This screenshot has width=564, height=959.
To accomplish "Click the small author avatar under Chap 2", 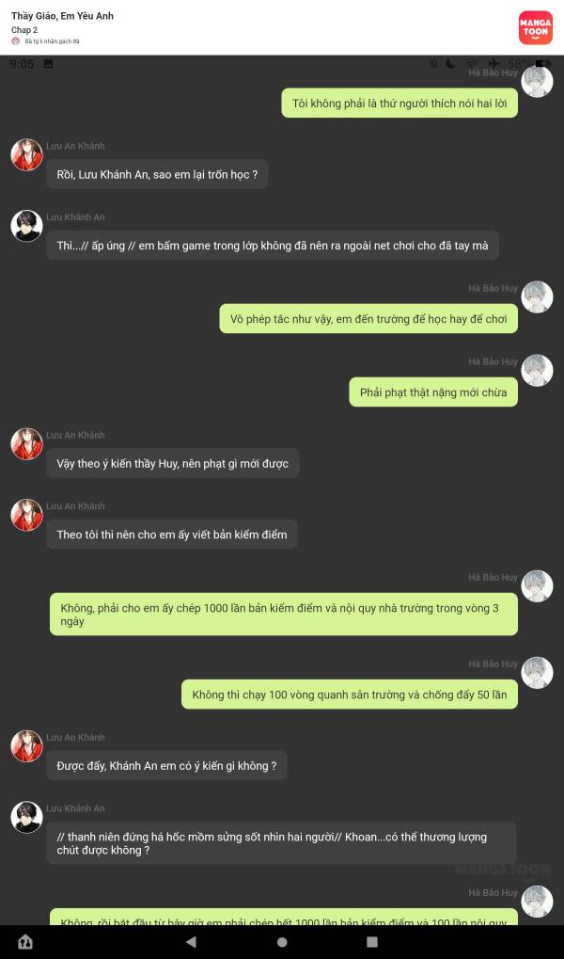I will pos(15,41).
